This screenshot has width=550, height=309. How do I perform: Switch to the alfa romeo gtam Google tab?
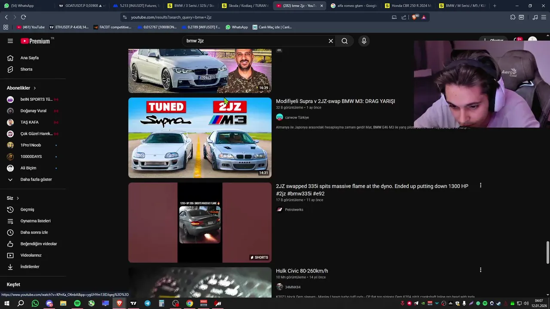click(354, 6)
